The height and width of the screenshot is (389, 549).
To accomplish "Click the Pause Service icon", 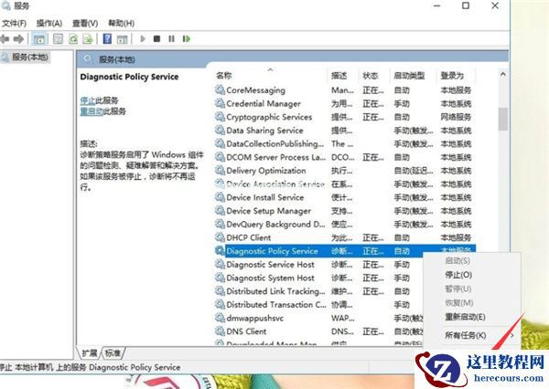I will 172,38.
